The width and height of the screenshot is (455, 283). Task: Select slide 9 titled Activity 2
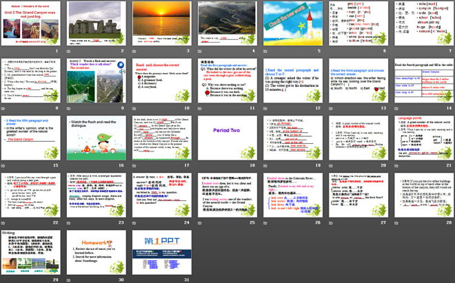point(97,83)
